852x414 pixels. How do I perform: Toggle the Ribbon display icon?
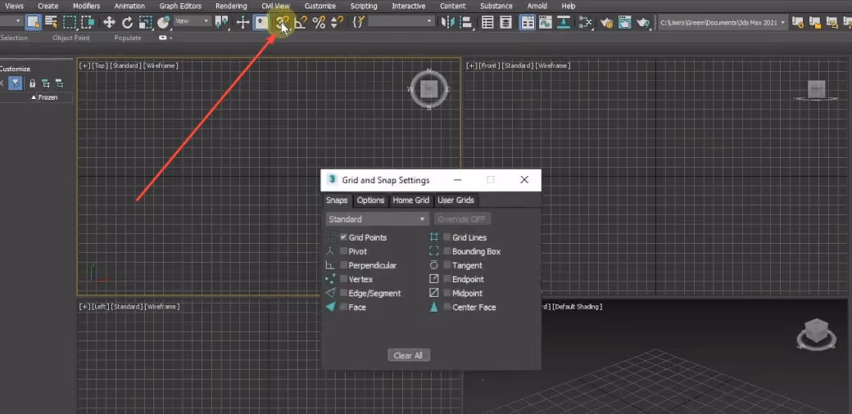[x=527, y=22]
